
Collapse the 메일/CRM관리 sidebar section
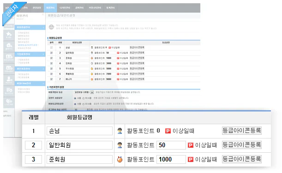[x=30, y=83]
